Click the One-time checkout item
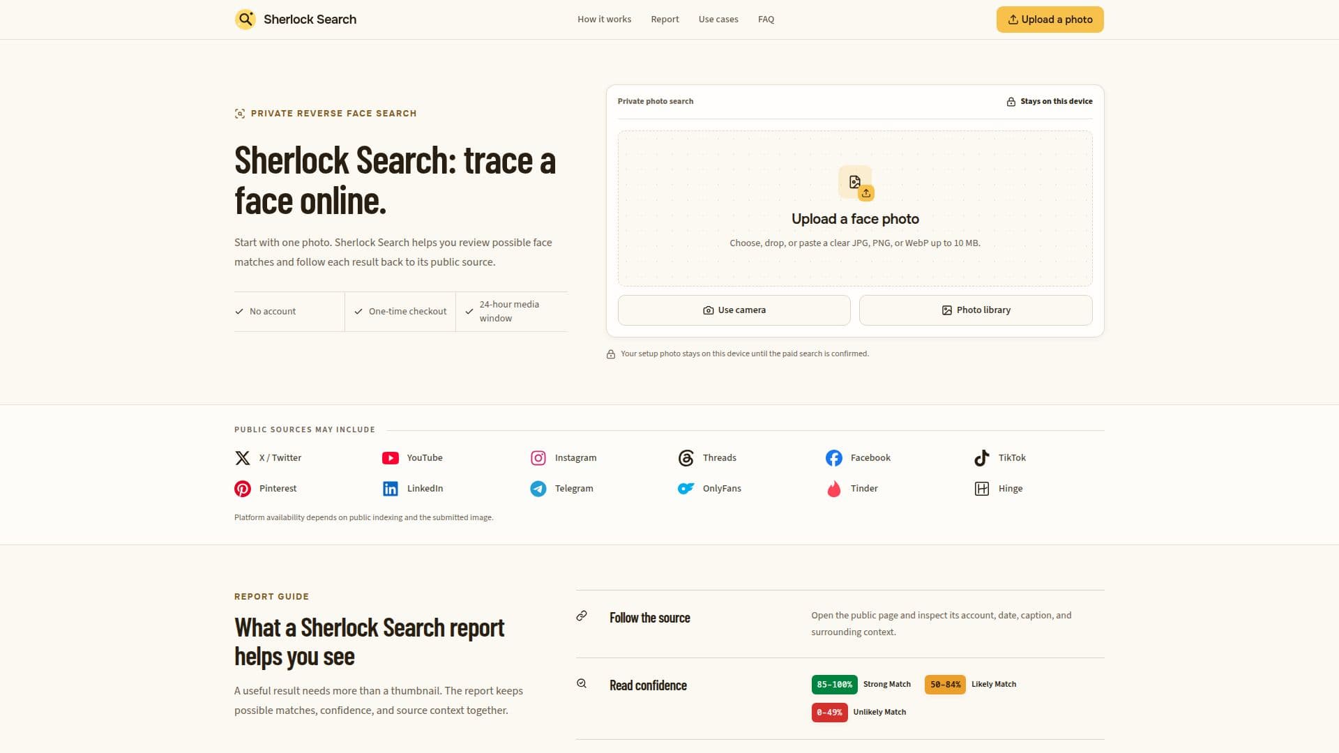 click(x=400, y=312)
